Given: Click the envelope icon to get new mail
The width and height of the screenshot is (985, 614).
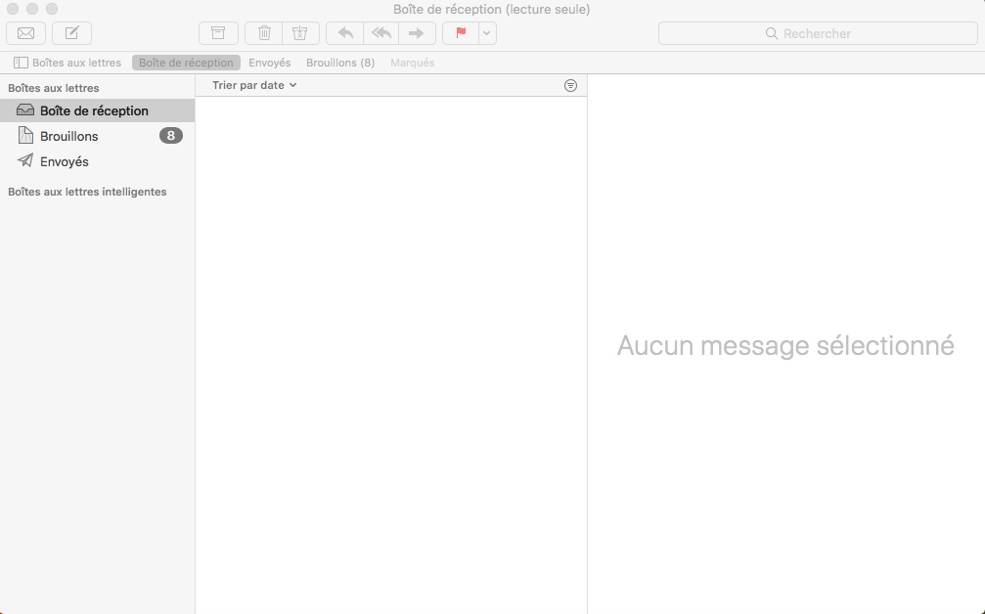Looking at the screenshot, I should tap(25, 33).
